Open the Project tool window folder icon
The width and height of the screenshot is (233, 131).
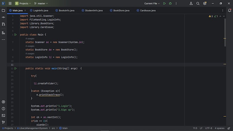(3, 10)
